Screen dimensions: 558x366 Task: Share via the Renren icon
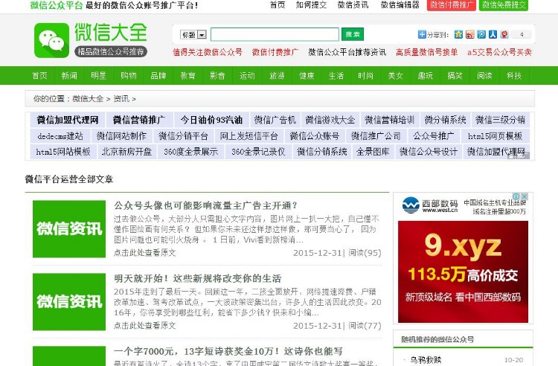tap(493, 34)
